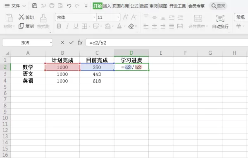Toggle Wrap Text (自动换行)
The image size is (248, 158).
point(220,22)
